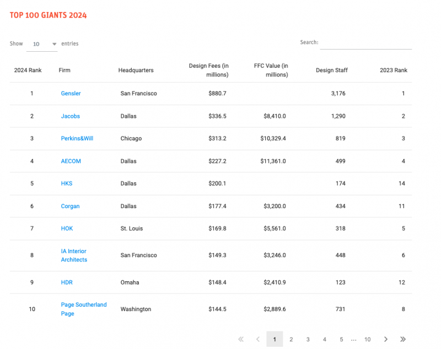Open the Show entries dropdown

(42, 44)
